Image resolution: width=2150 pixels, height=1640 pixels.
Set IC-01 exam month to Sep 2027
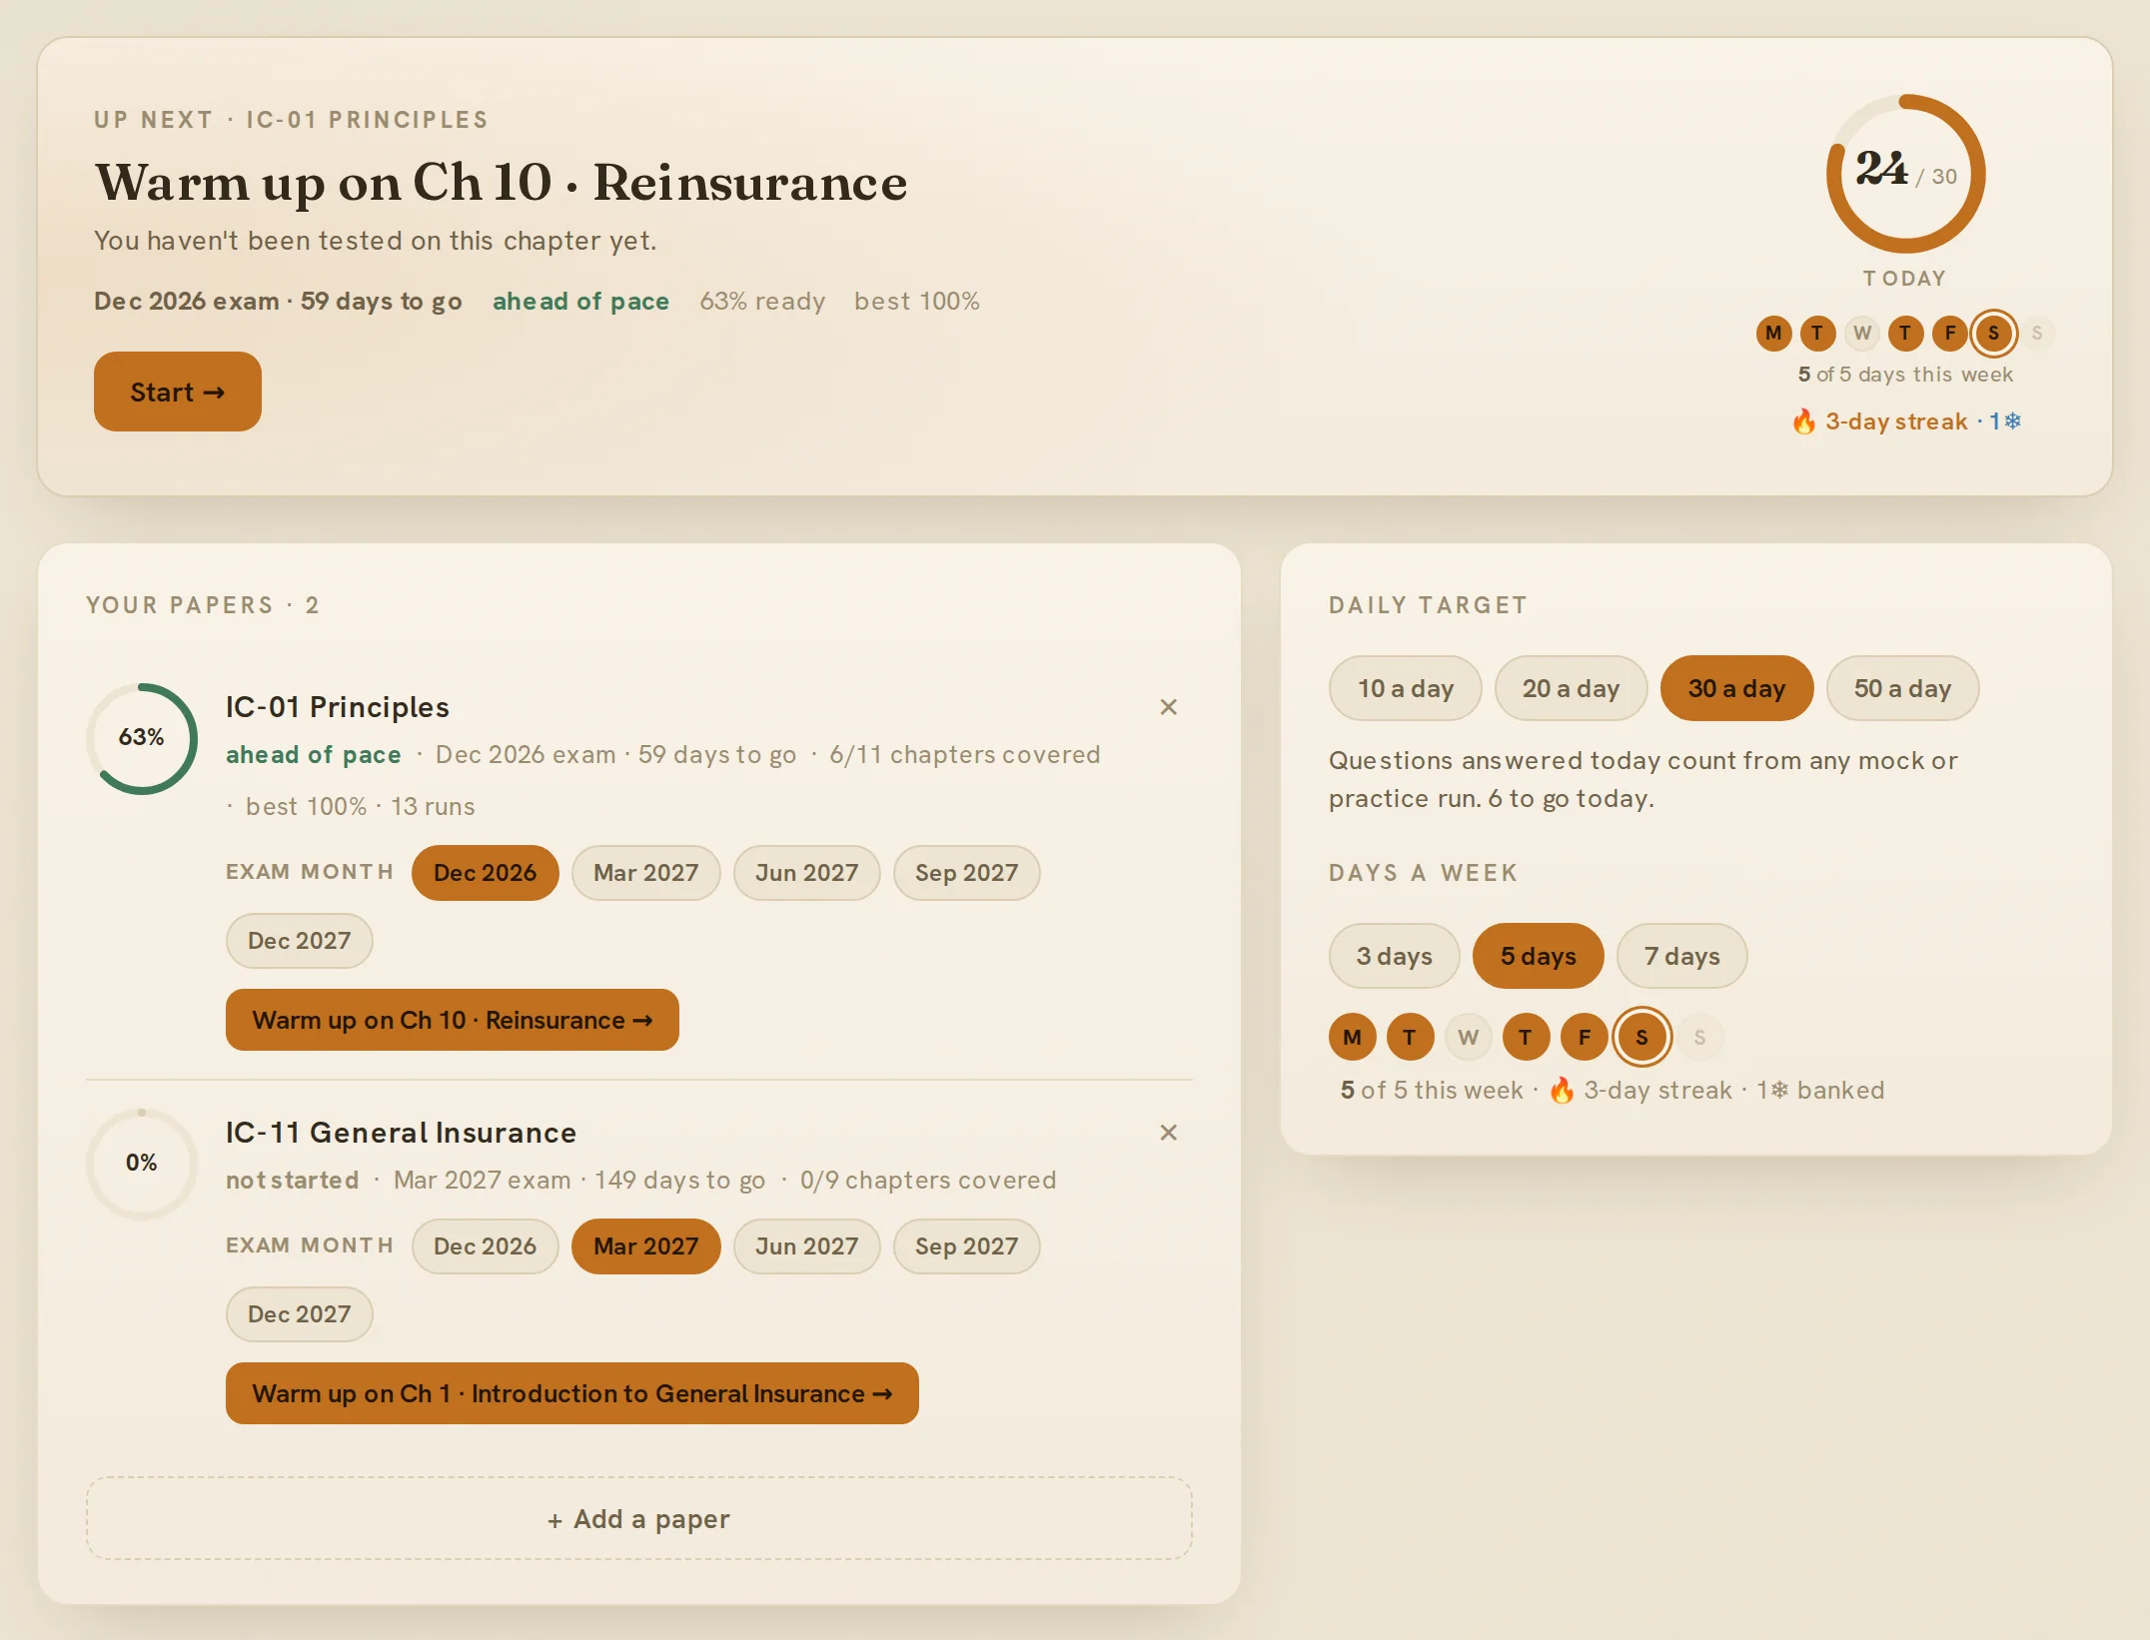[967, 873]
